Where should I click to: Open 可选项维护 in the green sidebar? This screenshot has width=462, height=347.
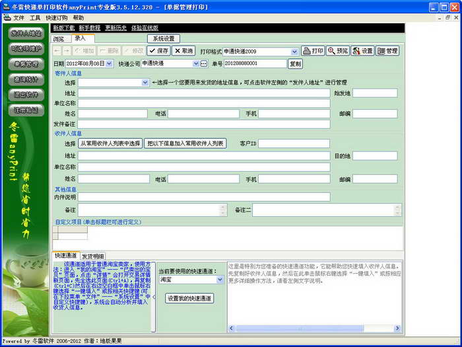coord(26,48)
